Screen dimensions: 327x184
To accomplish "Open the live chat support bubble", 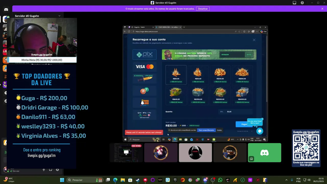I will pyautogui.click(x=260, y=131).
